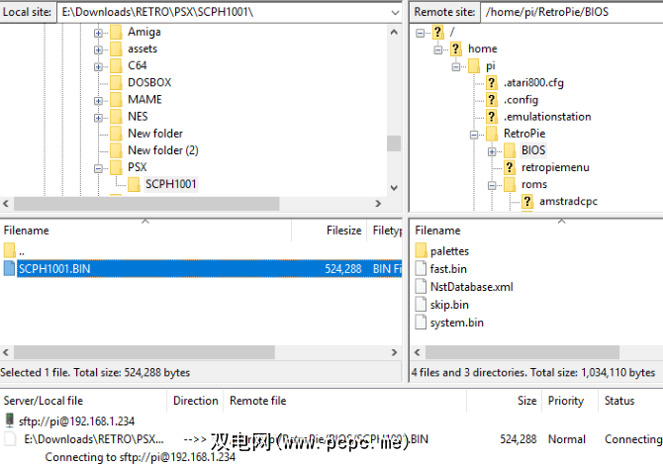Sort queue by Remote file column
The width and height of the screenshot is (663, 465).
click(345, 401)
